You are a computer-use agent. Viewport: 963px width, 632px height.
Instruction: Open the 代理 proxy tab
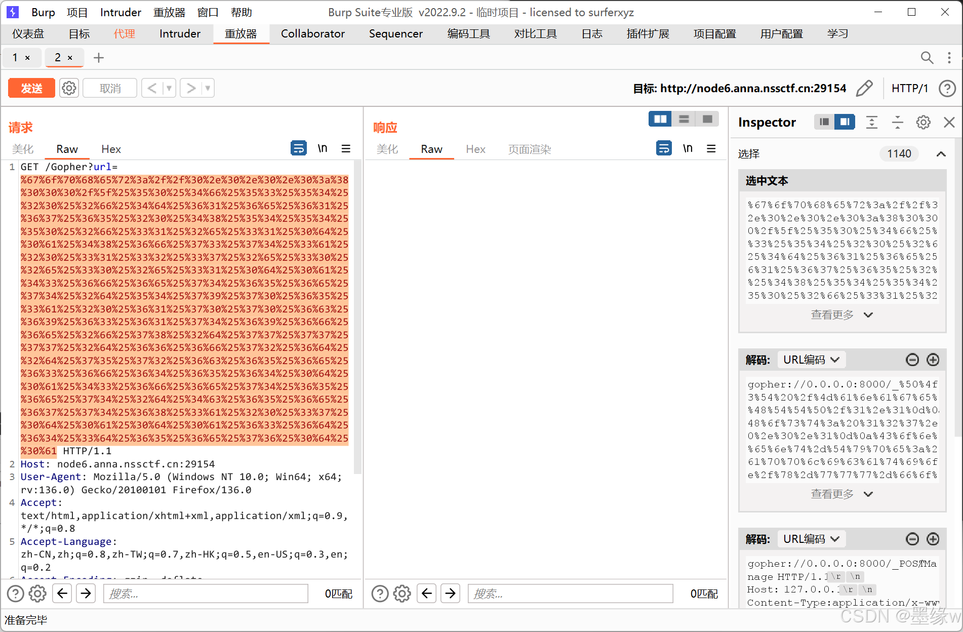(125, 33)
